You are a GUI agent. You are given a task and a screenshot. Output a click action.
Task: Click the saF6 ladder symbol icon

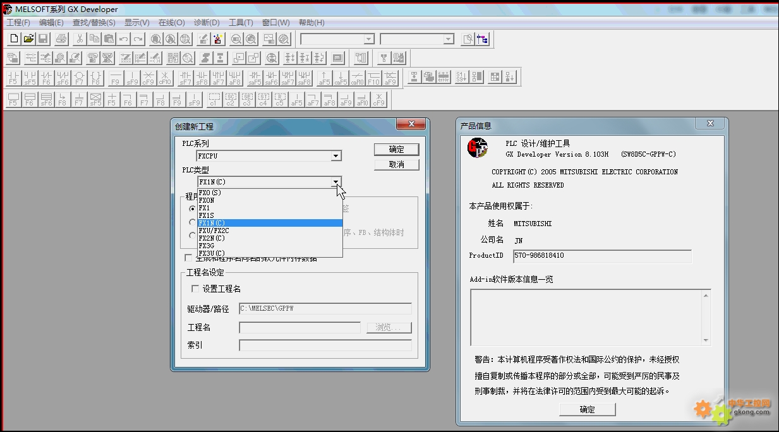(x=271, y=78)
